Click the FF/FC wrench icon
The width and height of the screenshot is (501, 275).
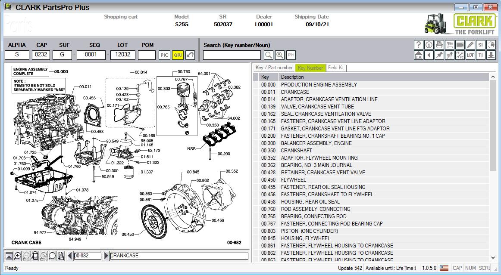pyautogui.click(x=460, y=55)
